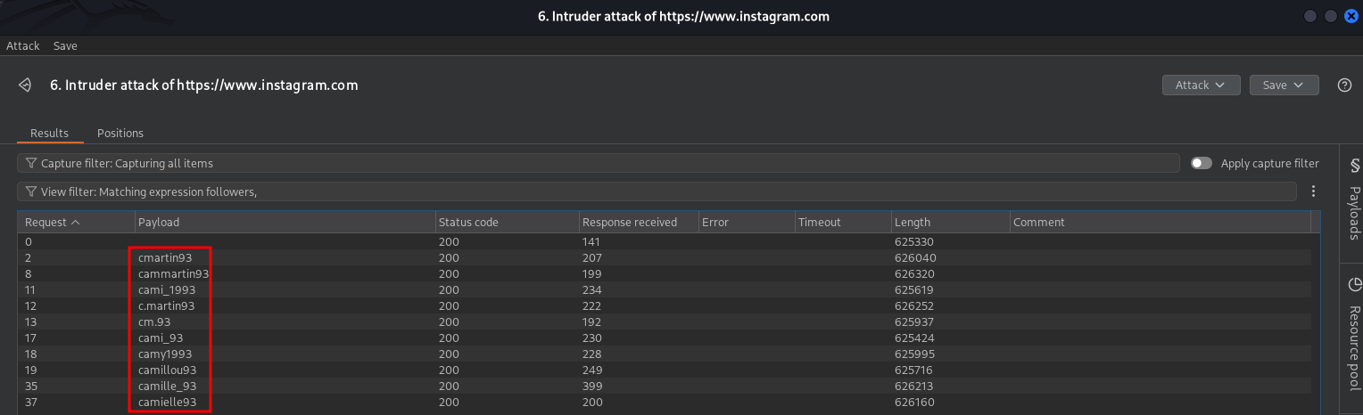Viewport: 1363px width, 415px height.
Task: Click the capture filter bar
Action: (x=599, y=163)
